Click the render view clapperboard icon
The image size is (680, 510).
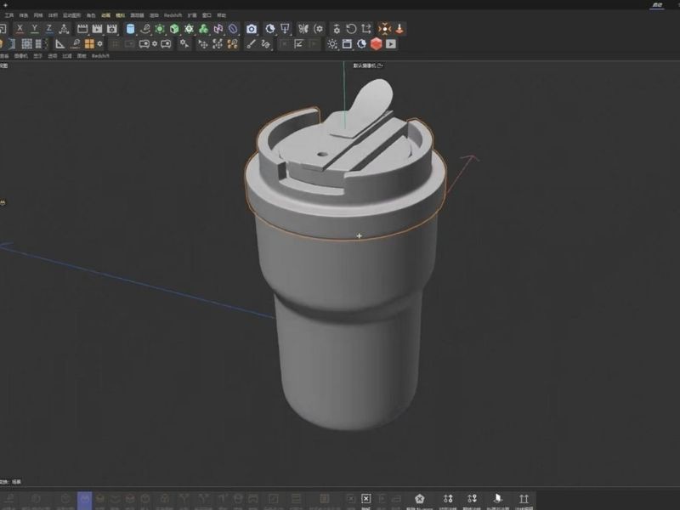(x=82, y=29)
